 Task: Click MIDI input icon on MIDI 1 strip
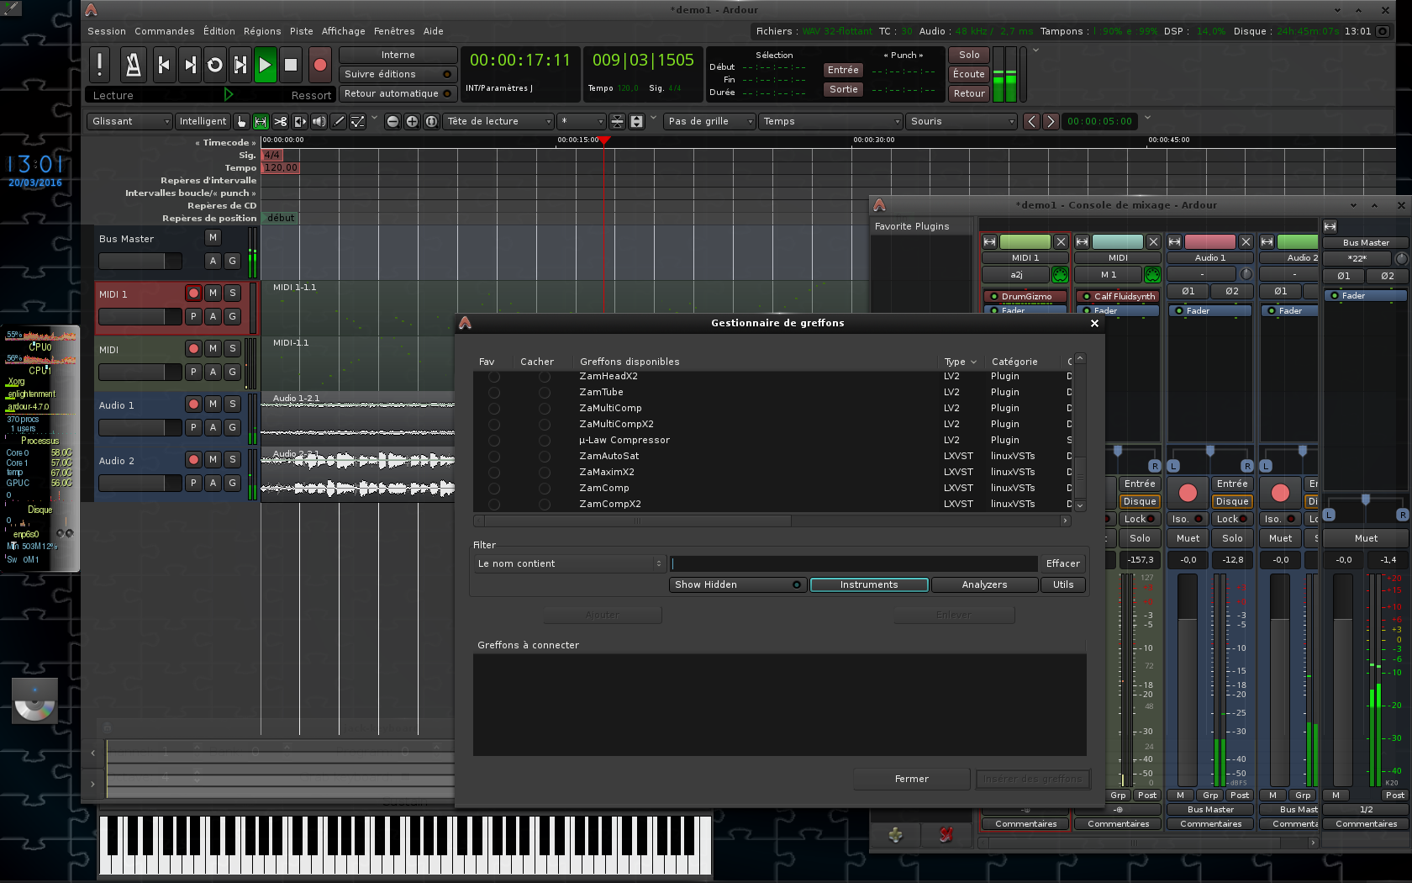click(x=1060, y=275)
